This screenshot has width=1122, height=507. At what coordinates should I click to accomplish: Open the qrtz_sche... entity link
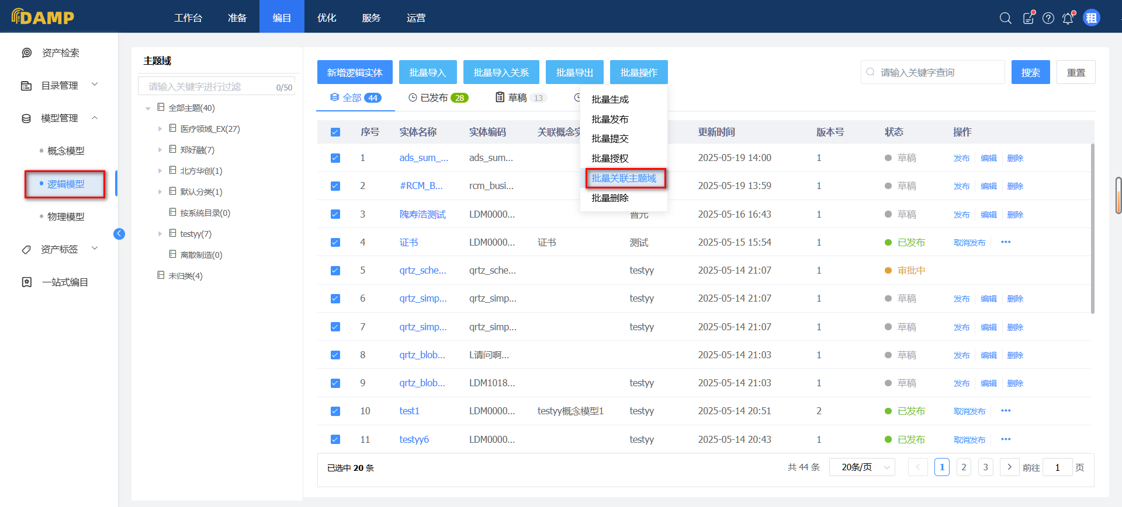(x=423, y=271)
